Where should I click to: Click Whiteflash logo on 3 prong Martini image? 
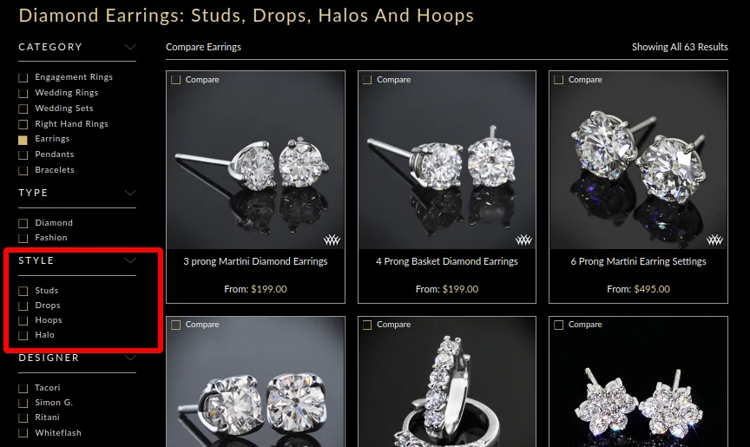click(332, 240)
